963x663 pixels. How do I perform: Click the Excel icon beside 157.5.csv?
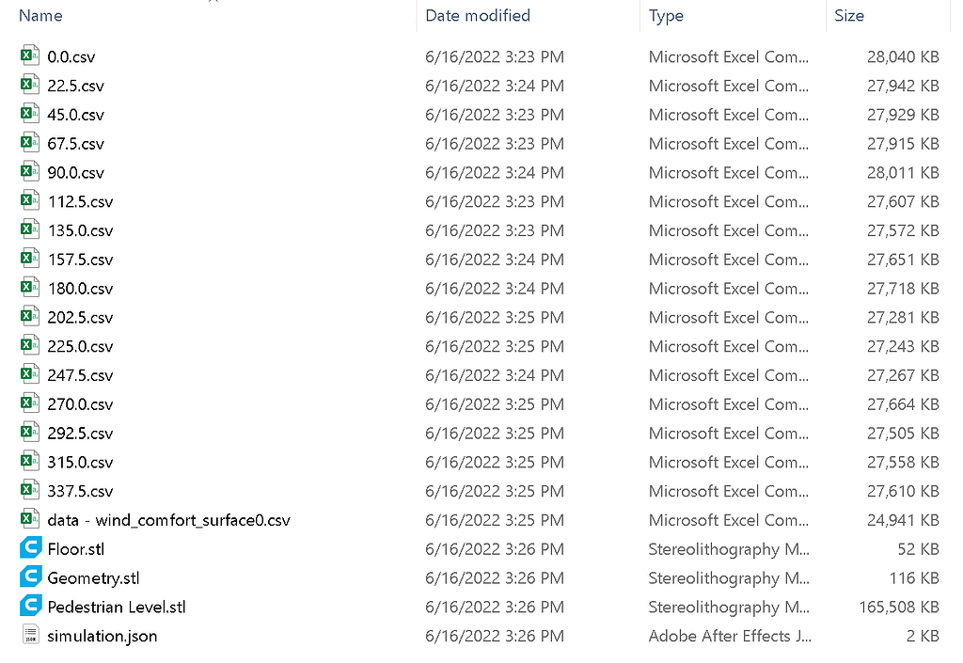29,260
